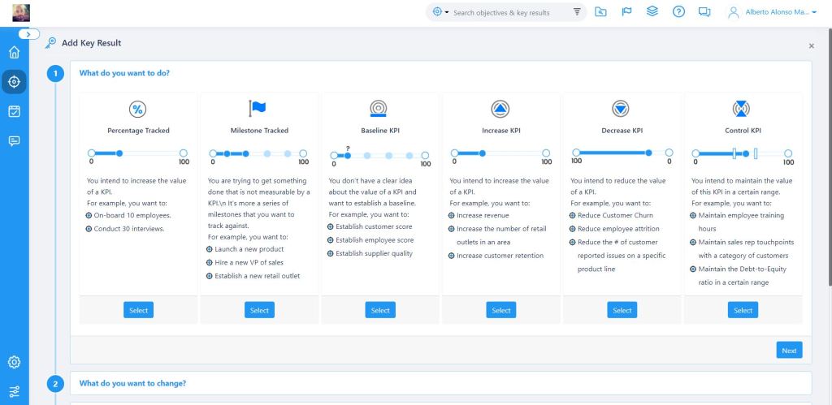
Task: Open the search scope target dropdown
Action: click(x=441, y=12)
